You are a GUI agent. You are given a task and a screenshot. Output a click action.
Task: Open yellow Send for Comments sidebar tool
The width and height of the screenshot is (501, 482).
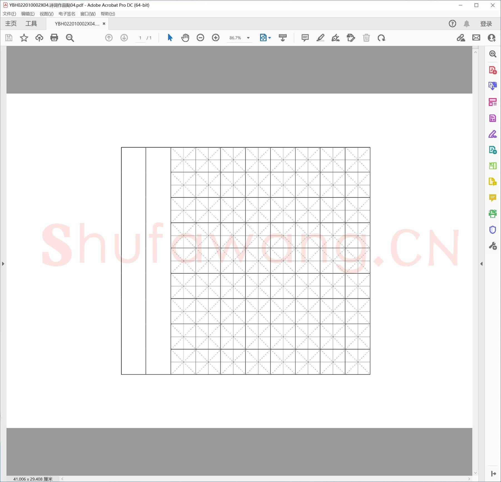point(493,182)
